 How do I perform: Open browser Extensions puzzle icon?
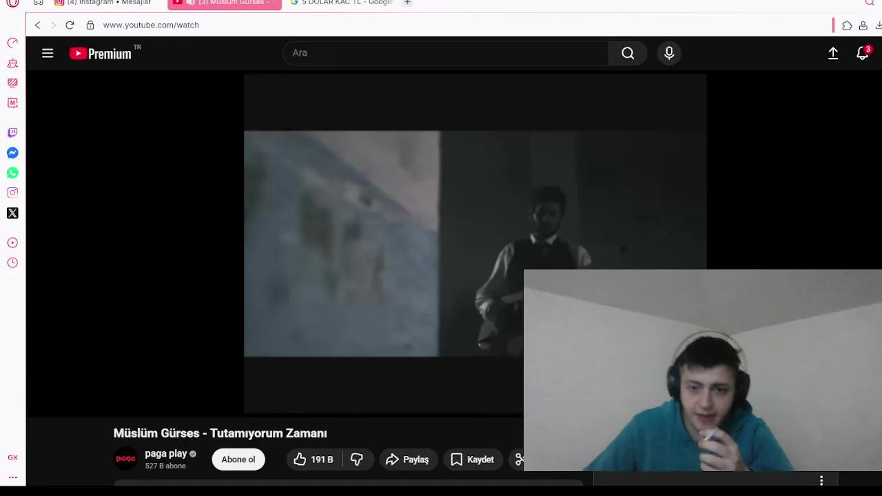coord(847,25)
